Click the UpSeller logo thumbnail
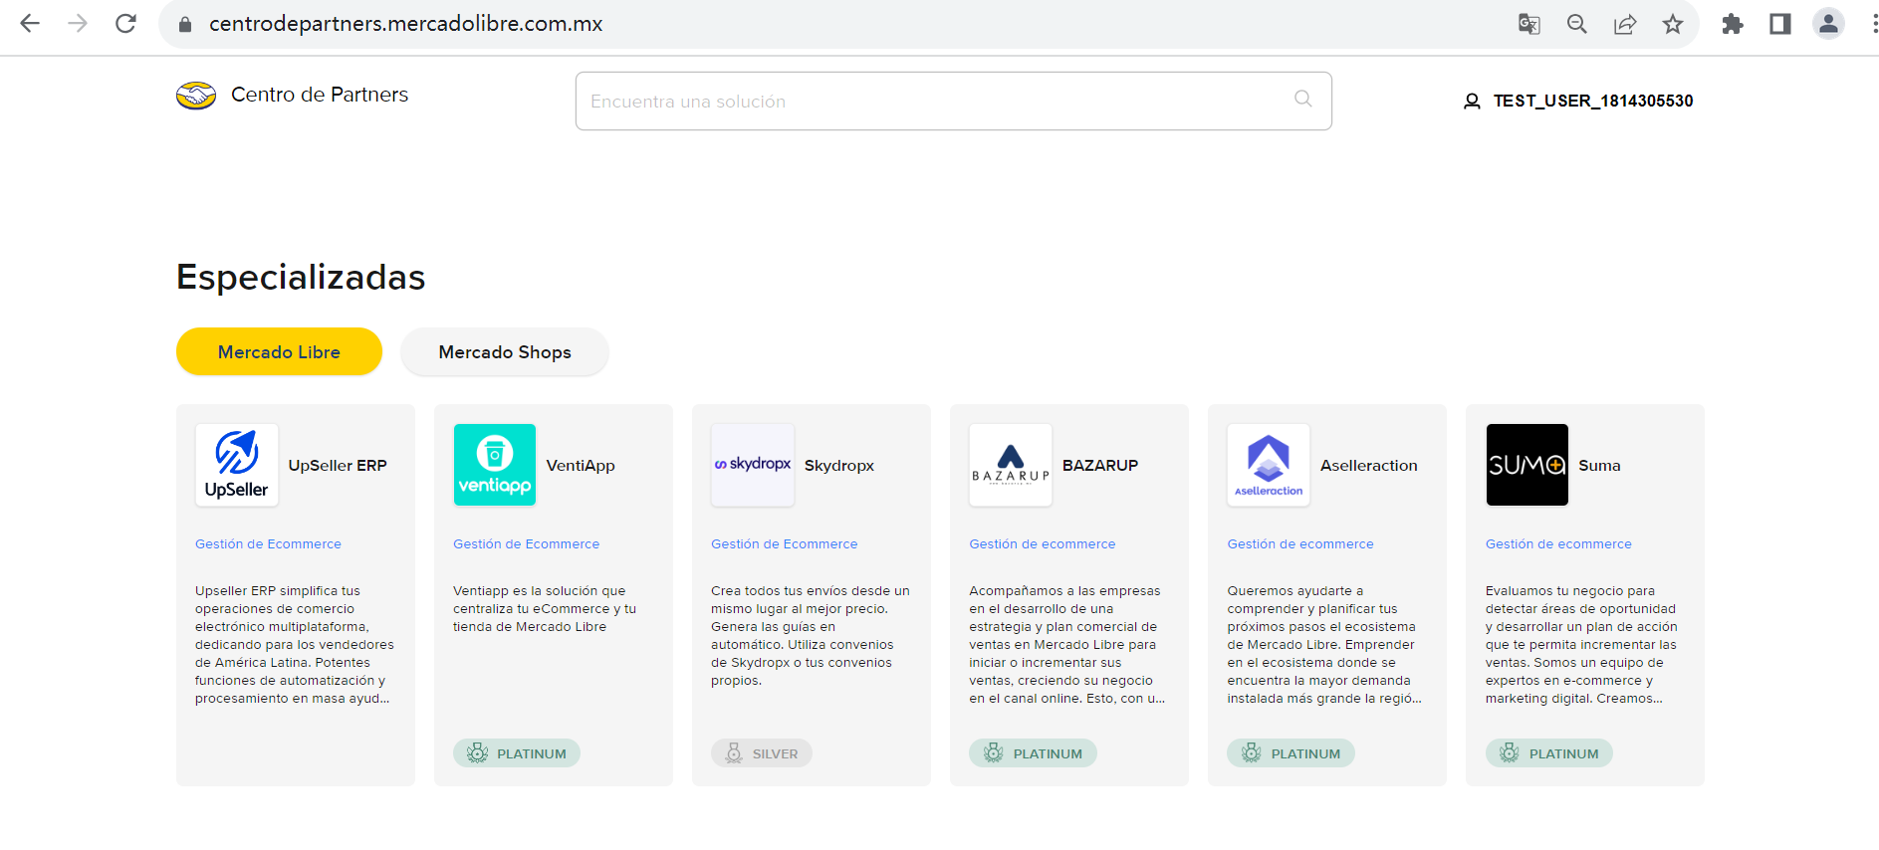Viewport: 1879px width, 850px height. point(237,465)
